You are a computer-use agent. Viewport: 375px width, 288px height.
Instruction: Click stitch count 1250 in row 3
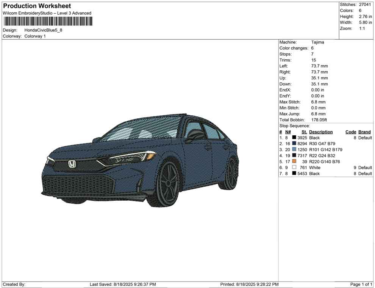coord(302,150)
